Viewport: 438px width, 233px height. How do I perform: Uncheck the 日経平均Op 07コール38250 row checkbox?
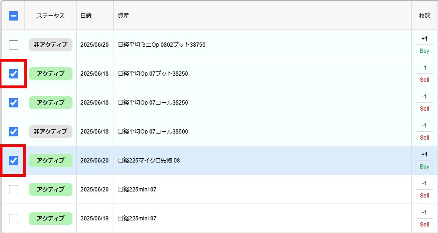coord(14,103)
